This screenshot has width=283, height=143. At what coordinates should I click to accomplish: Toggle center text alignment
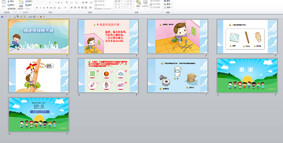(75, 8)
